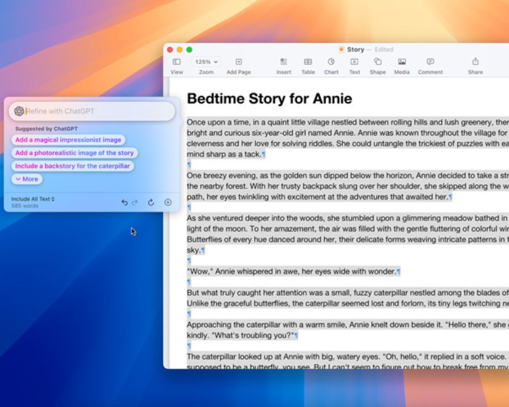The image size is (509, 407).
Task: Insert a Table from the toolbar
Action: point(308,62)
